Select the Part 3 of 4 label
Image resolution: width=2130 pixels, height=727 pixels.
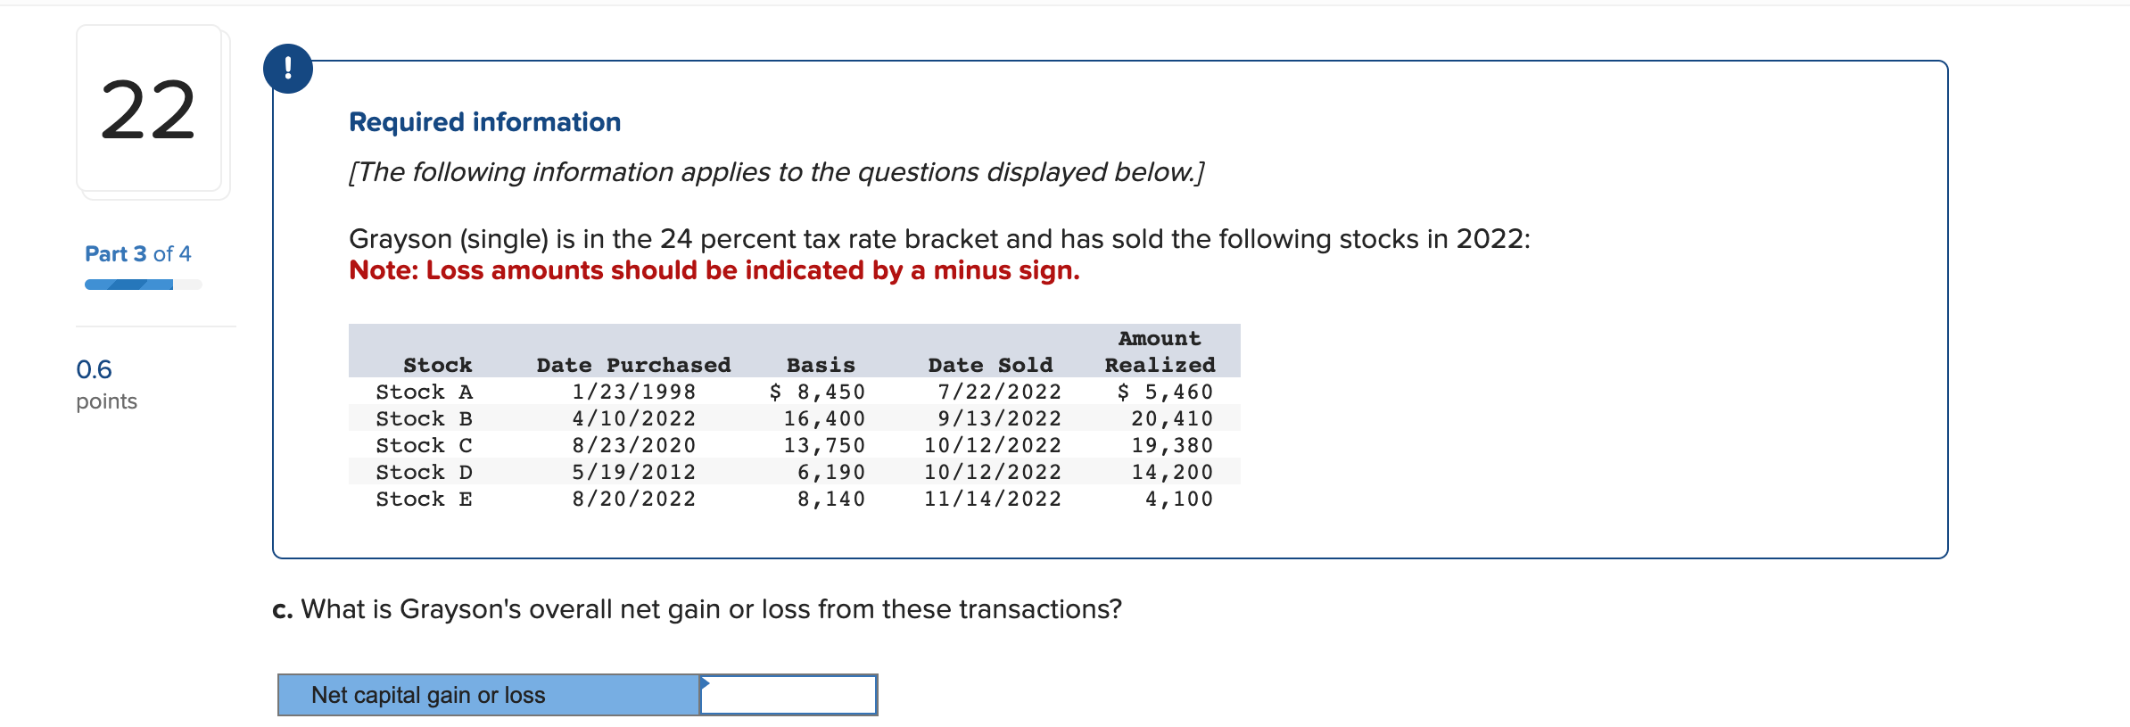click(138, 254)
